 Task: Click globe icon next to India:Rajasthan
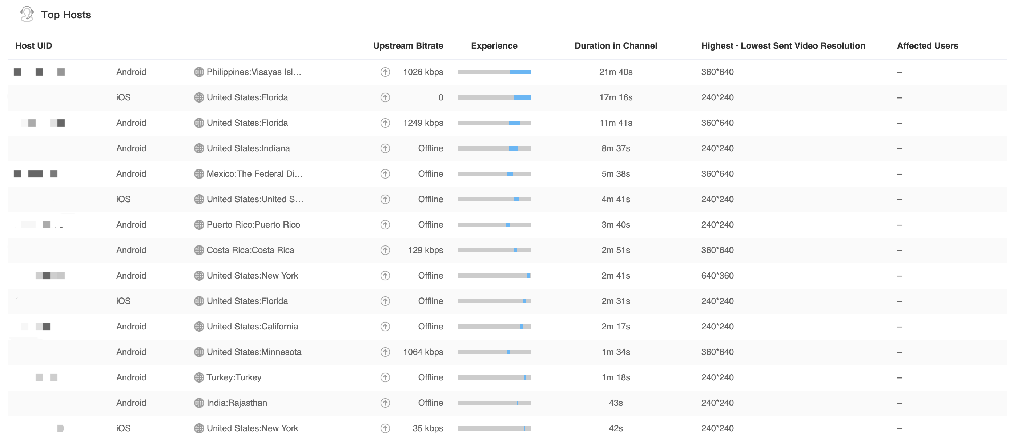(199, 403)
